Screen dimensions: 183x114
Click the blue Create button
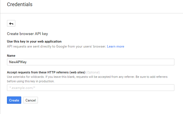pos(14,100)
